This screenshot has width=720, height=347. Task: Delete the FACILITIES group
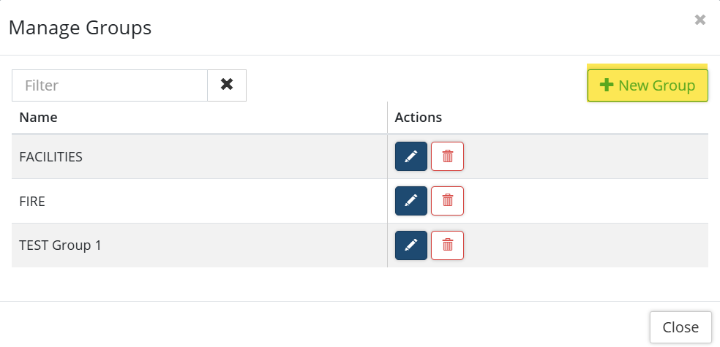click(447, 156)
